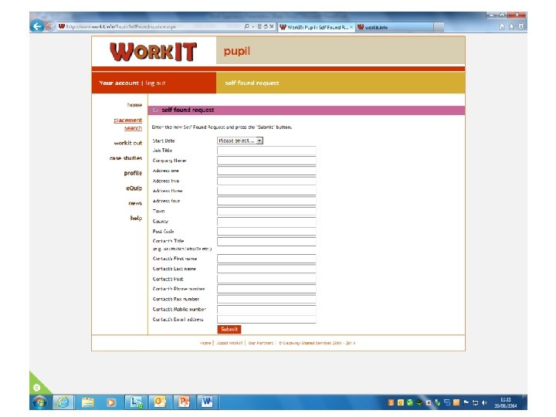The width and height of the screenshot is (556, 417).
Task: Click the Address three input field
Action: pyautogui.click(x=266, y=191)
